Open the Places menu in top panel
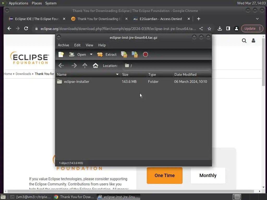The height and width of the screenshot is (200, 267). pyautogui.click(x=37, y=3)
